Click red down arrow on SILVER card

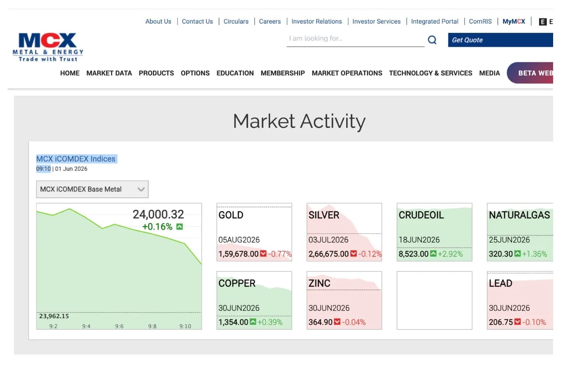coord(353,254)
